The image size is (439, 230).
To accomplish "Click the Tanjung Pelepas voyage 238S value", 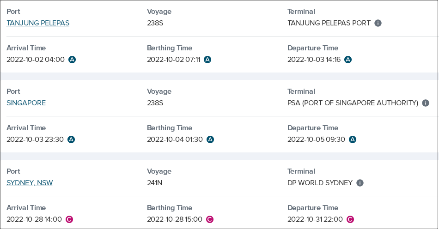I will [155, 23].
